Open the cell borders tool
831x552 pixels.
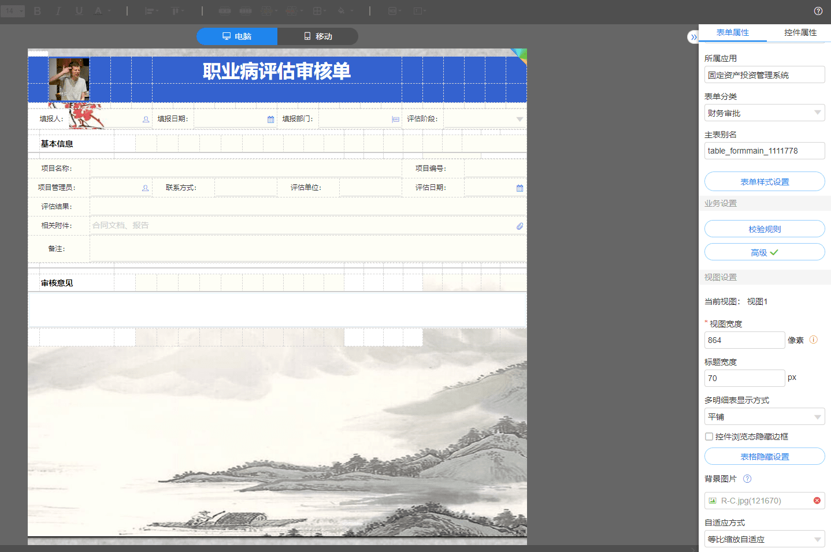(x=319, y=11)
